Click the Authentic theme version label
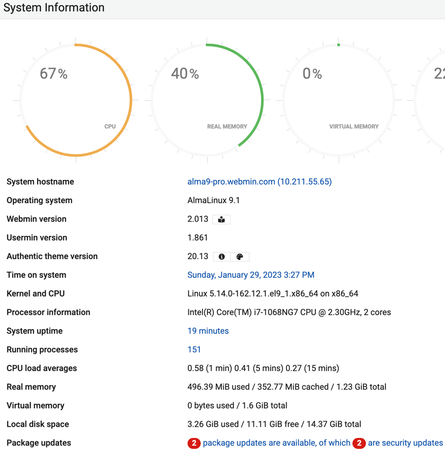The image size is (445, 450). click(x=52, y=256)
